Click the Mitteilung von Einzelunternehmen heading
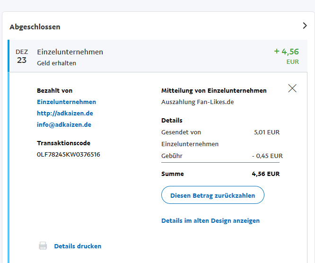Screen dimensions: 315x263 tap(214, 90)
